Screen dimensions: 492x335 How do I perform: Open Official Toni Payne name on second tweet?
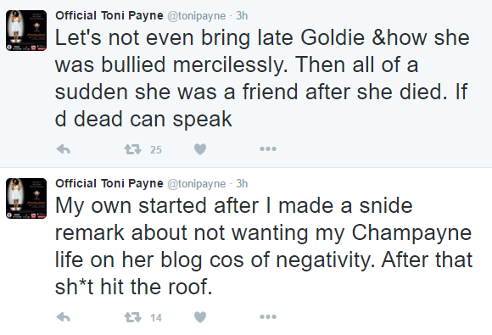[x=109, y=183]
